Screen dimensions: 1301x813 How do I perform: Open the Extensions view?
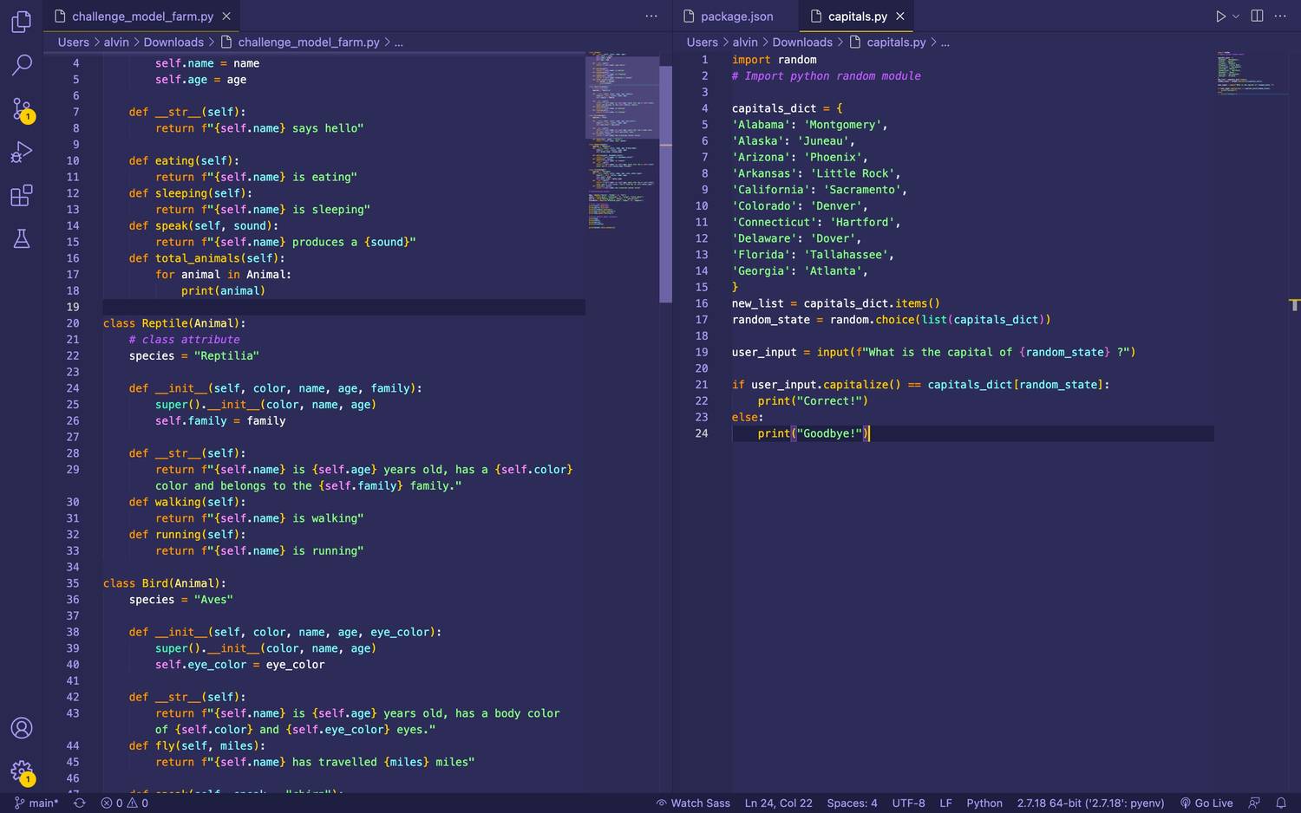(x=22, y=196)
